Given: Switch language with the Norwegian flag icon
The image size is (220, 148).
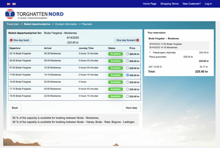Looking at the screenshot, I should tap(8, 4).
